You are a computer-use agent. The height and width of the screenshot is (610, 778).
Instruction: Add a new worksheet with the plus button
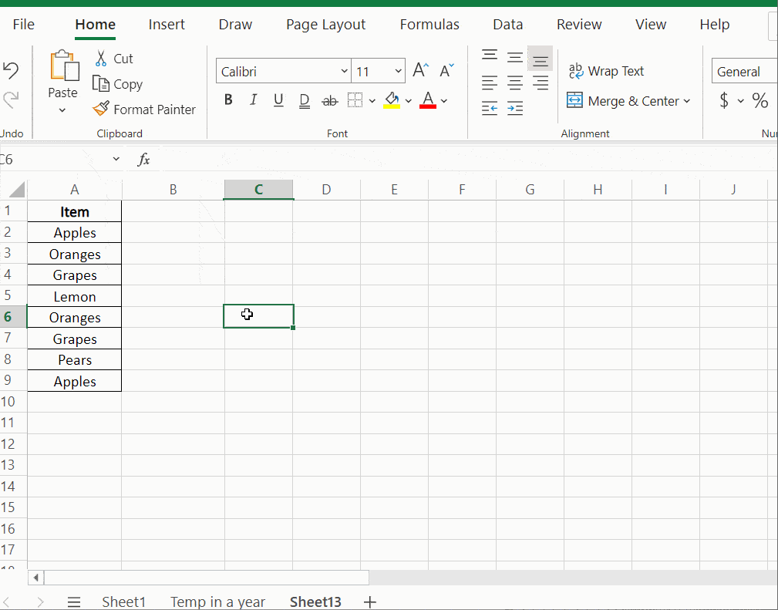point(370,602)
